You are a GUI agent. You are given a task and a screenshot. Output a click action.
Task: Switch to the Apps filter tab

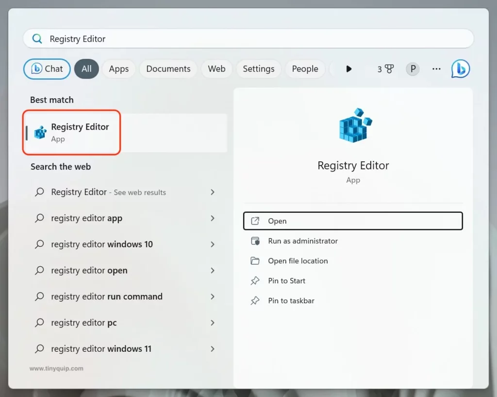click(118, 69)
